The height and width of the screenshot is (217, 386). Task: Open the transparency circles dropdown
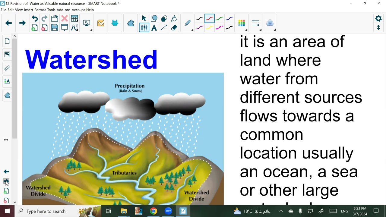(x=270, y=23)
